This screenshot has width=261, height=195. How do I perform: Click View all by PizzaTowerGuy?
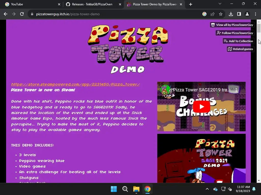pos(232,25)
